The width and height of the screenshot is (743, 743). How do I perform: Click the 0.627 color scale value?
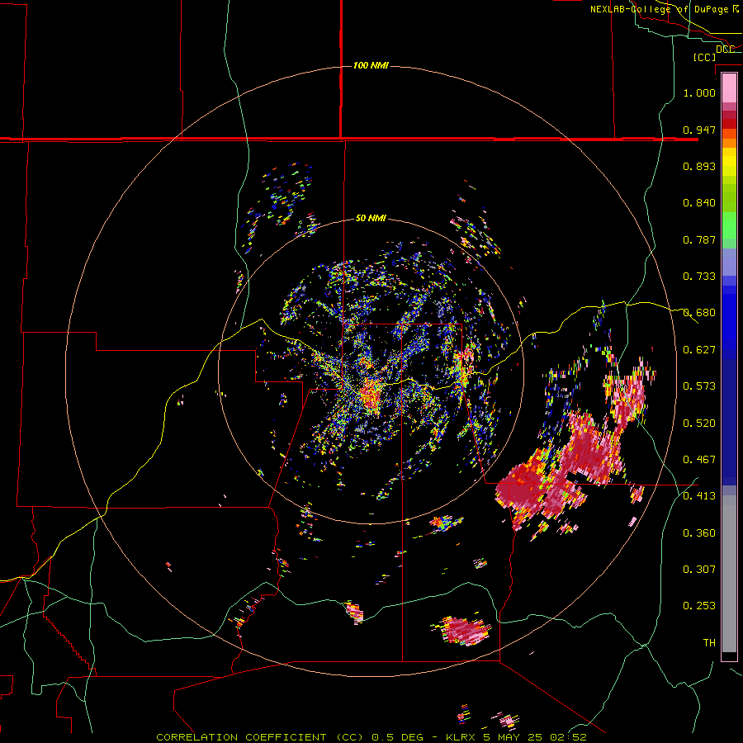click(699, 350)
